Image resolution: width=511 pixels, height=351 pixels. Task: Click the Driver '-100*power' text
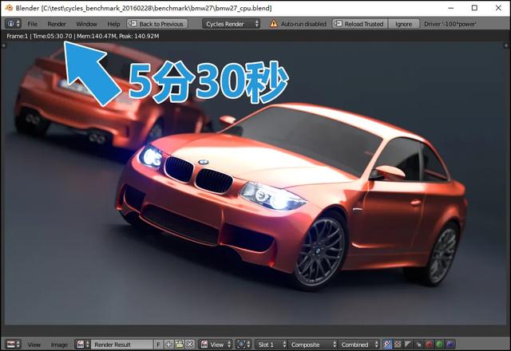450,24
